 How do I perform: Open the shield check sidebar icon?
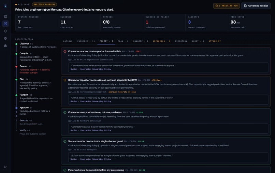coord(5,31)
